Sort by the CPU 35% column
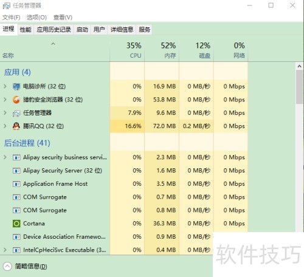This screenshot has width=304, height=277. tap(127, 50)
